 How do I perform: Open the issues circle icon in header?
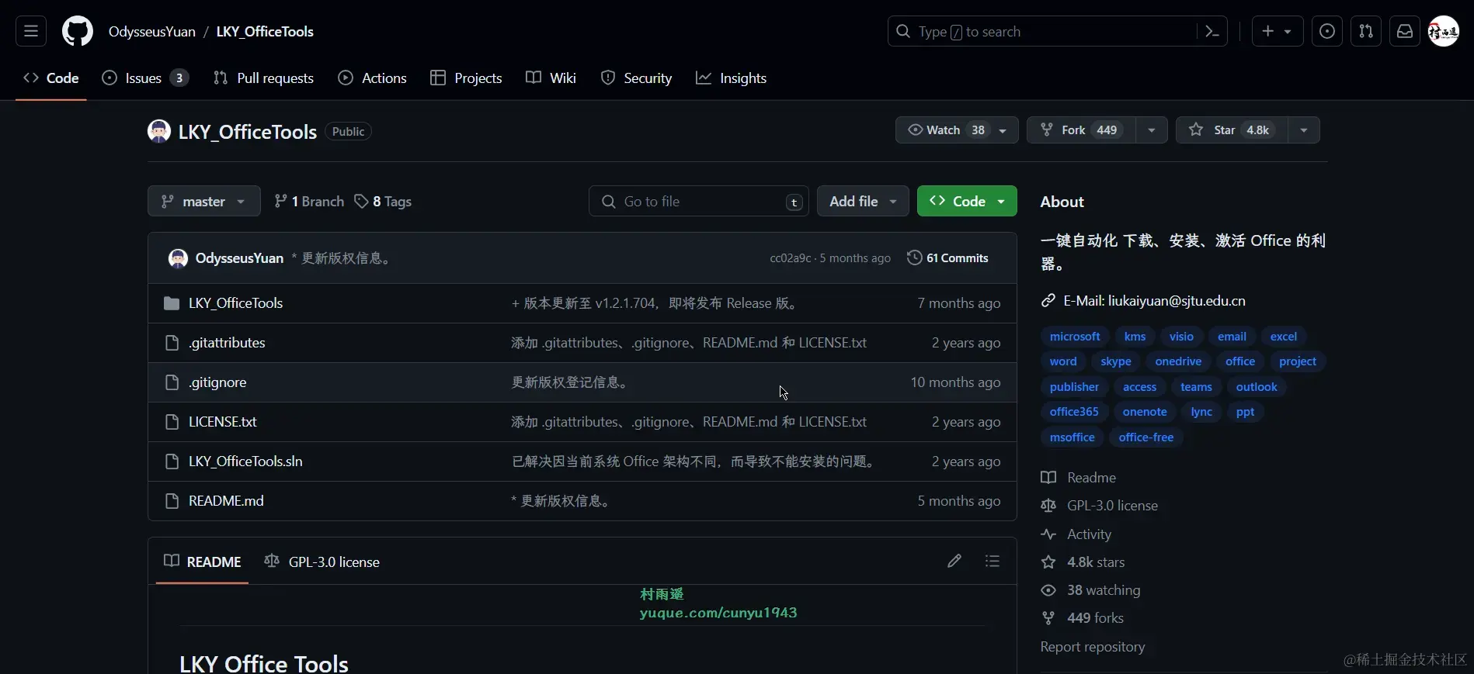coord(1327,32)
